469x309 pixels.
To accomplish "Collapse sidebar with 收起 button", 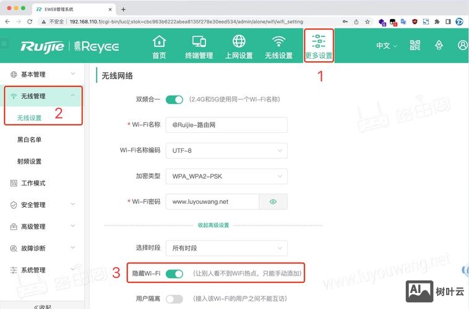I will [x=42, y=306].
